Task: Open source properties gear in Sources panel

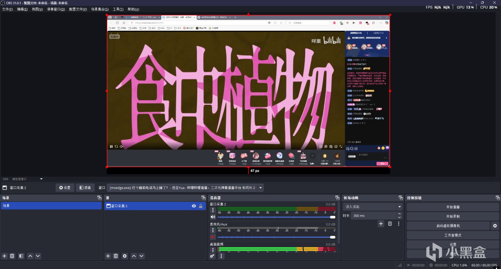Action: point(125,256)
